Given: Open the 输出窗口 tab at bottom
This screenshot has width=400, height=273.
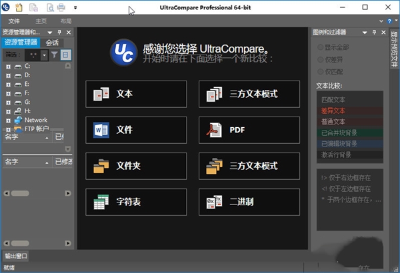Looking at the screenshot, I should [x=16, y=256].
